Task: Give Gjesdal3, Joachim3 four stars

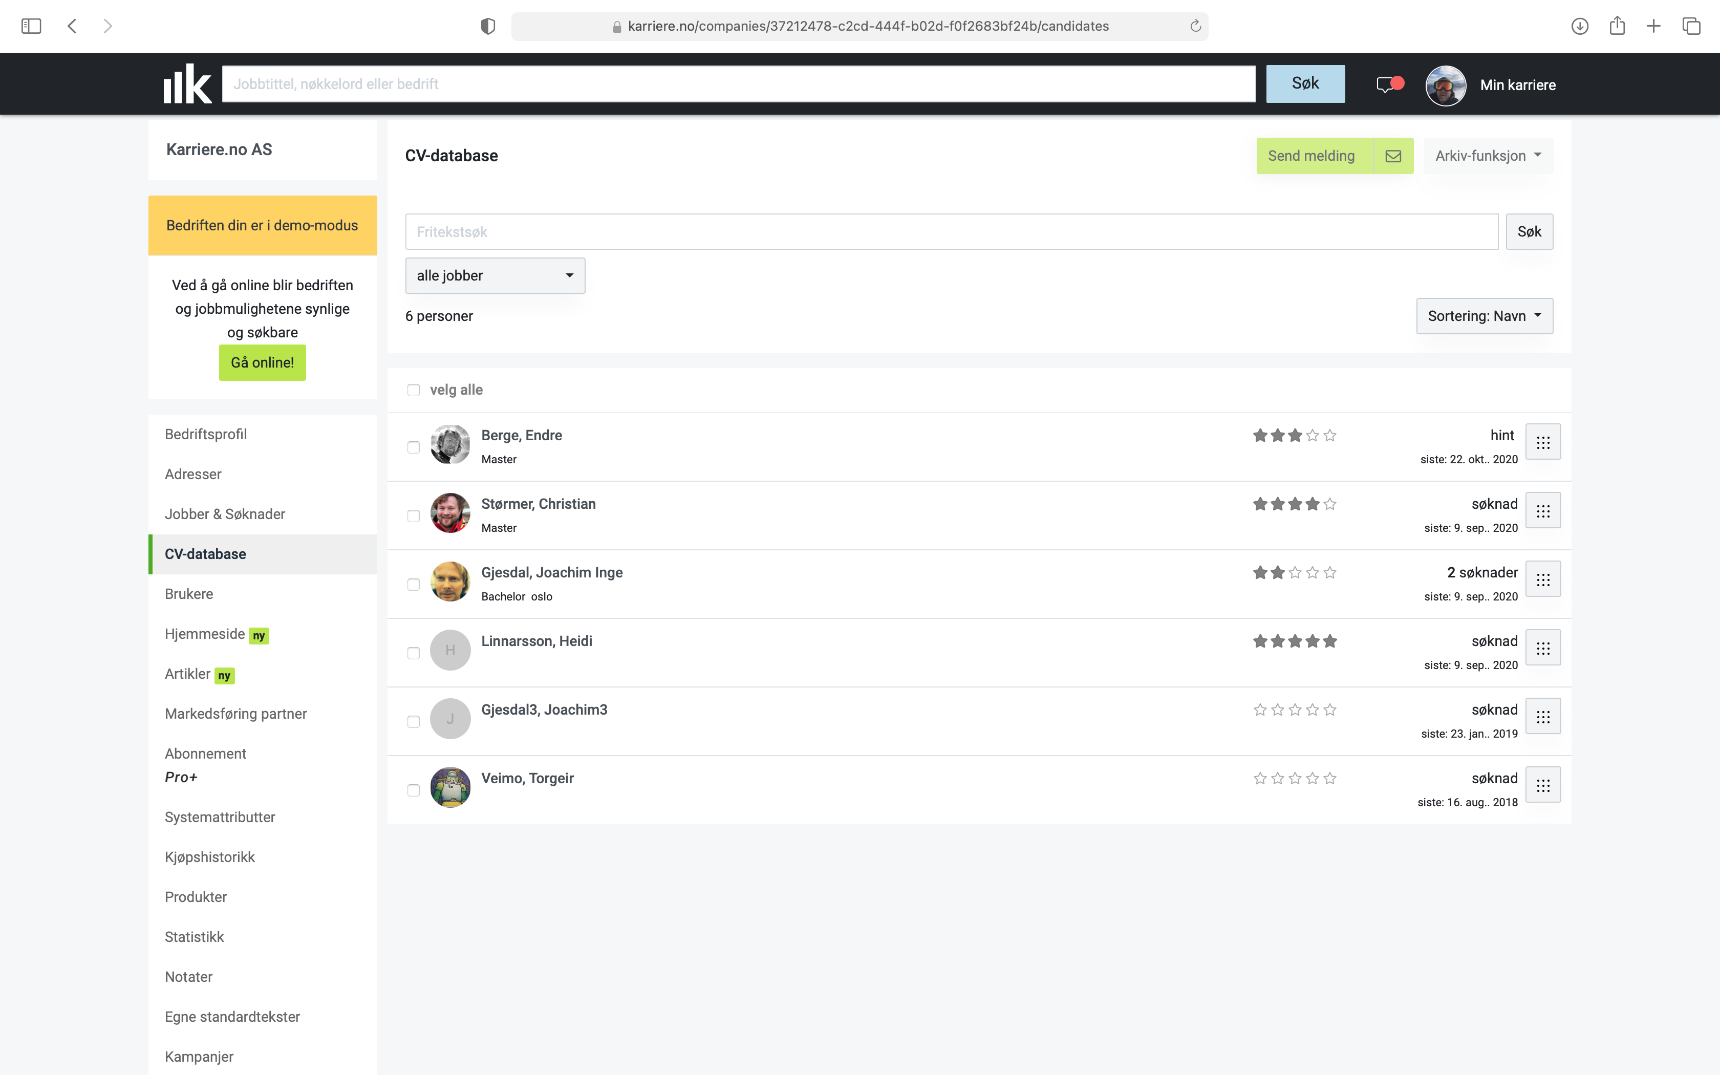Action: [1312, 709]
